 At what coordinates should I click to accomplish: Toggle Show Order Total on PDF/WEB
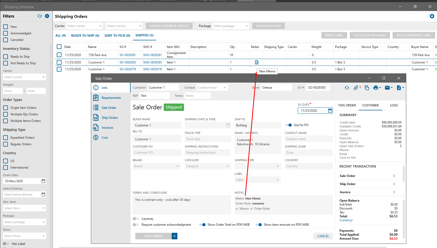pos(202,225)
